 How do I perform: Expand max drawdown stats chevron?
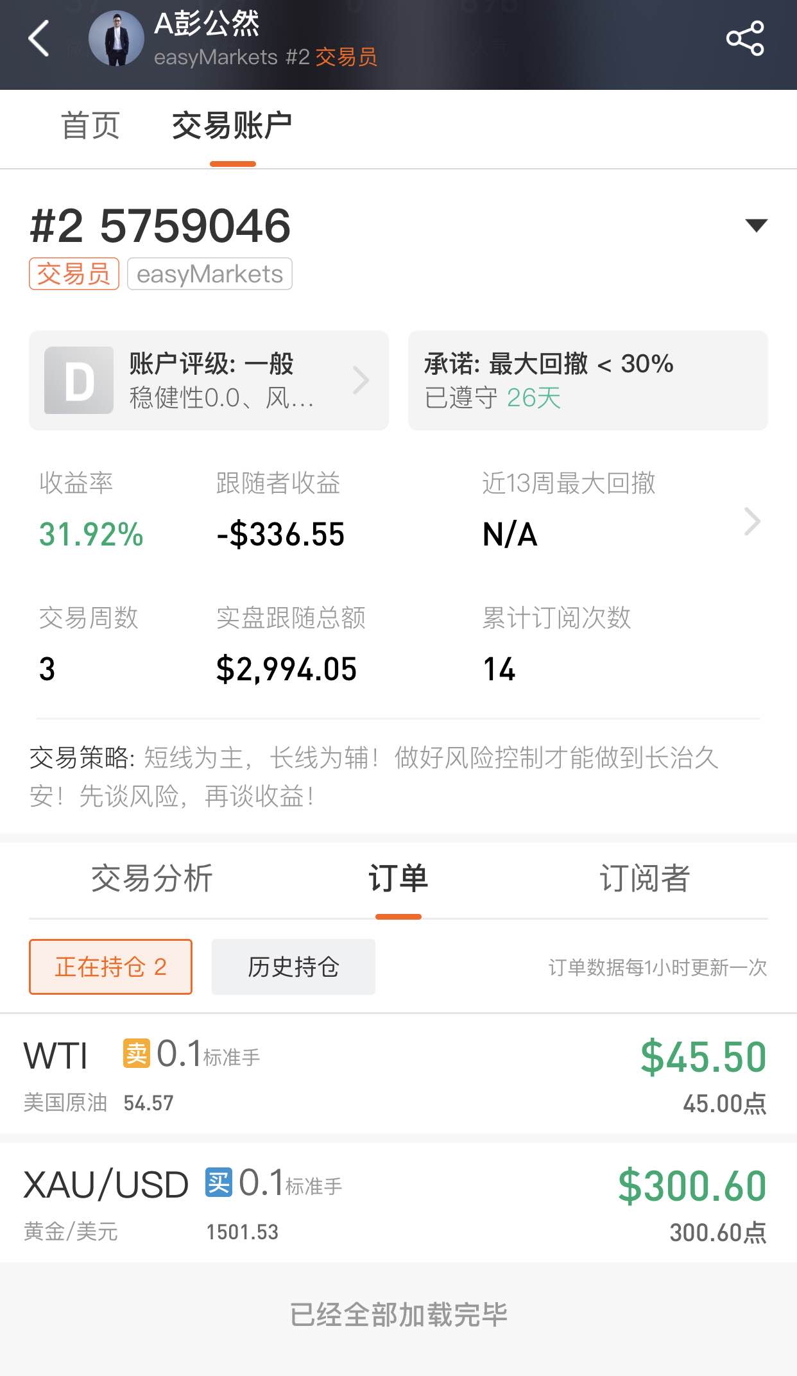coord(752,521)
